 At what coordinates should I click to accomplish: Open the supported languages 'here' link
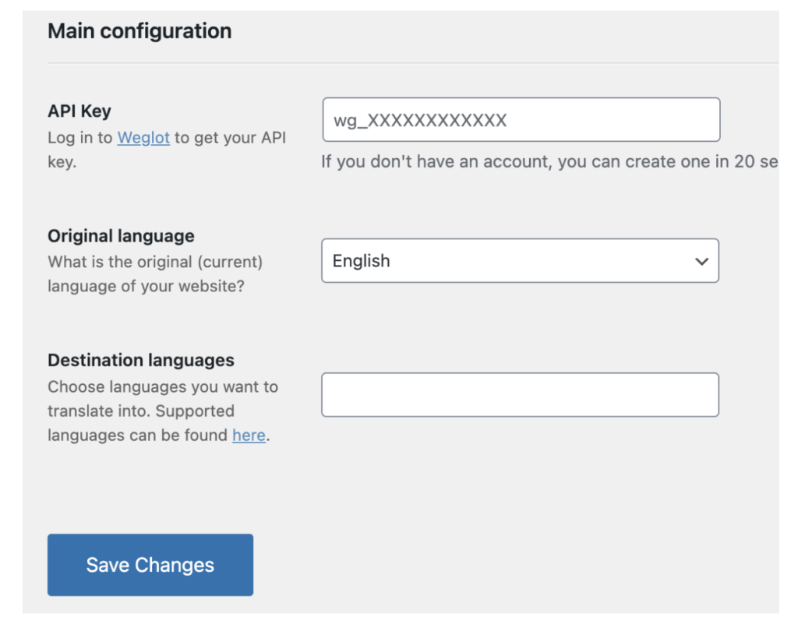[x=249, y=435]
